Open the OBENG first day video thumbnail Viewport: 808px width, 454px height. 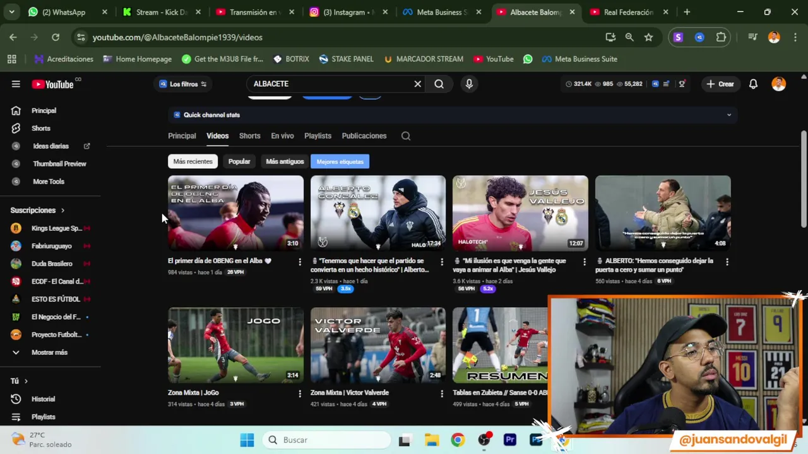(235, 213)
